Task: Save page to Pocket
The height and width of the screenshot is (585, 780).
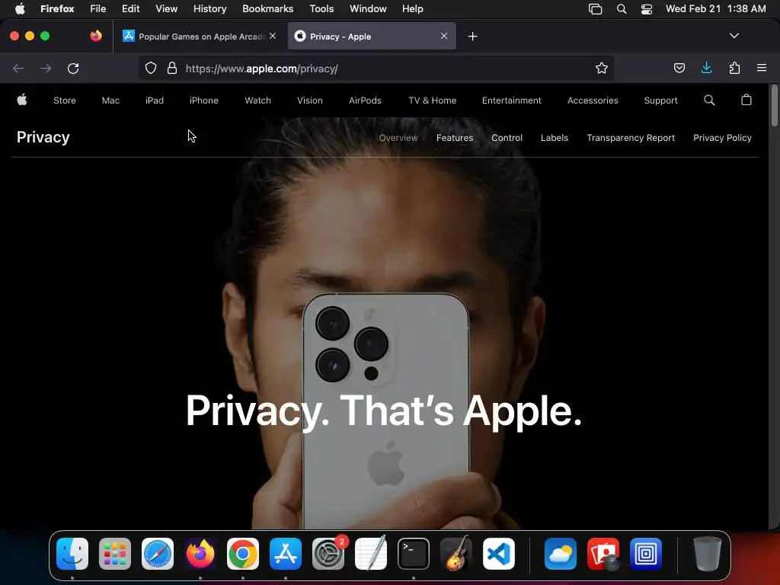Action: tap(679, 68)
